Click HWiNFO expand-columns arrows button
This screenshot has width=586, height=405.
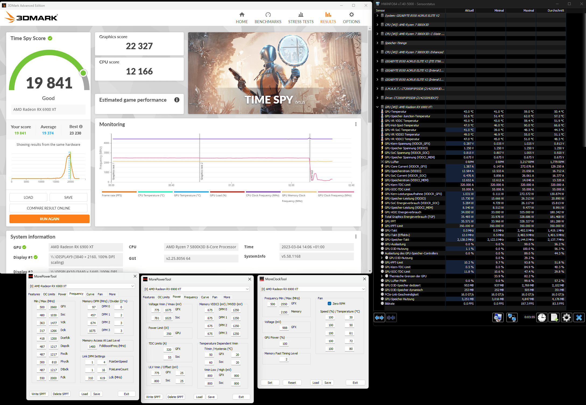(x=379, y=318)
